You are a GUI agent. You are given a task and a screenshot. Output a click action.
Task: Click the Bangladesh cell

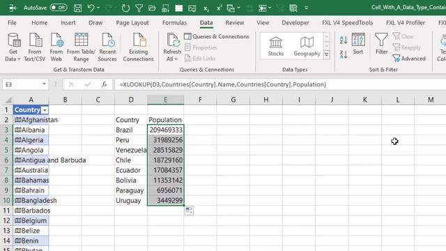31,201
